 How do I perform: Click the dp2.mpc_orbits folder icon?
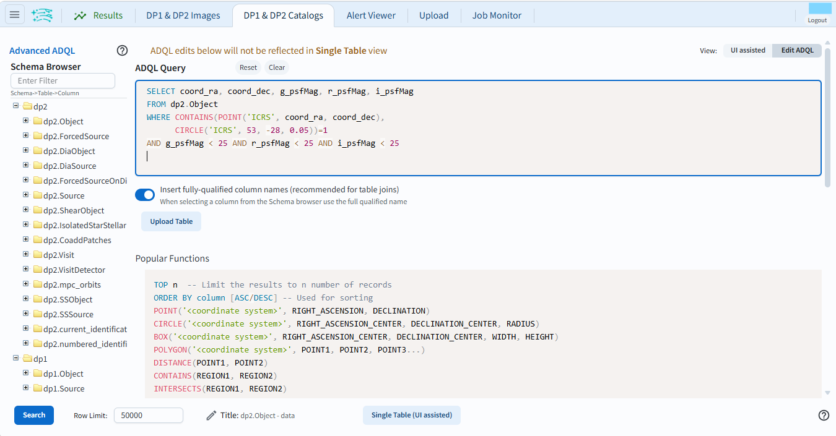(37, 284)
